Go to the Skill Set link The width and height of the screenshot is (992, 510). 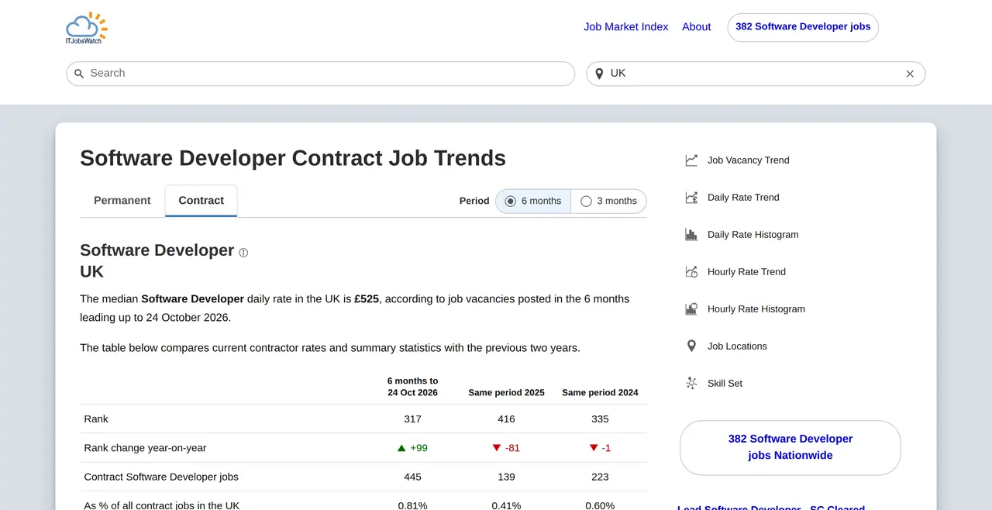click(725, 384)
